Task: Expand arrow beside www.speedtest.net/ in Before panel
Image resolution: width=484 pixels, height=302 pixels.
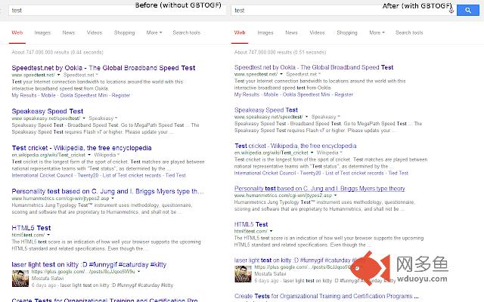Action: (58, 75)
